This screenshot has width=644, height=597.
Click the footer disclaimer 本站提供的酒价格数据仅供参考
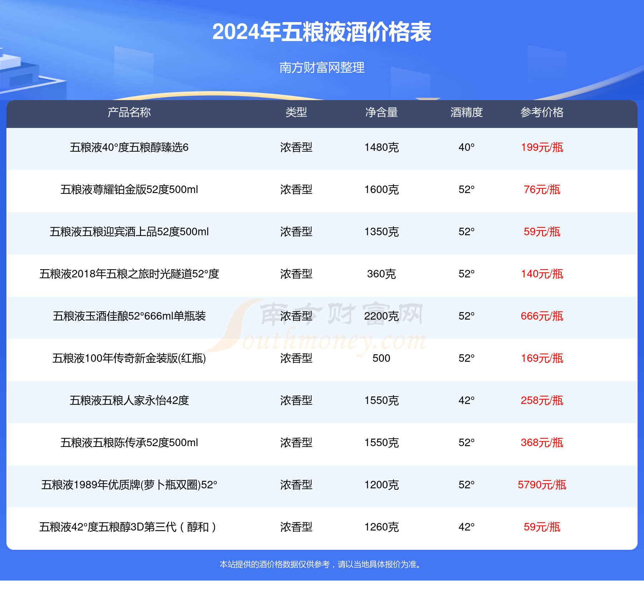point(275,564)
